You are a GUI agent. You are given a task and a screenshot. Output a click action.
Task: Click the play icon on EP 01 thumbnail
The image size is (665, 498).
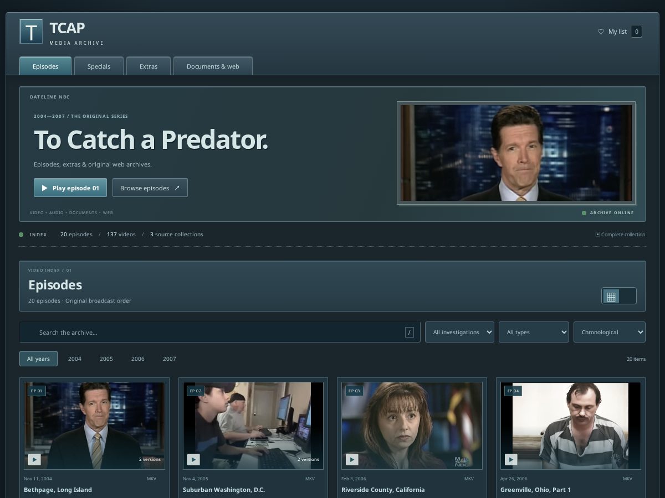point(34,459)
